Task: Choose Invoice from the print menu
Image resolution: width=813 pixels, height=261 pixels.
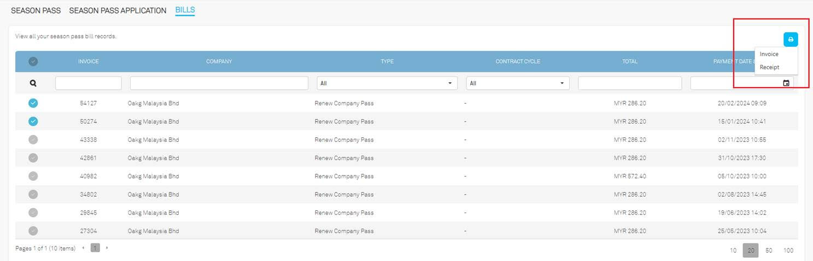Action: 769,54
